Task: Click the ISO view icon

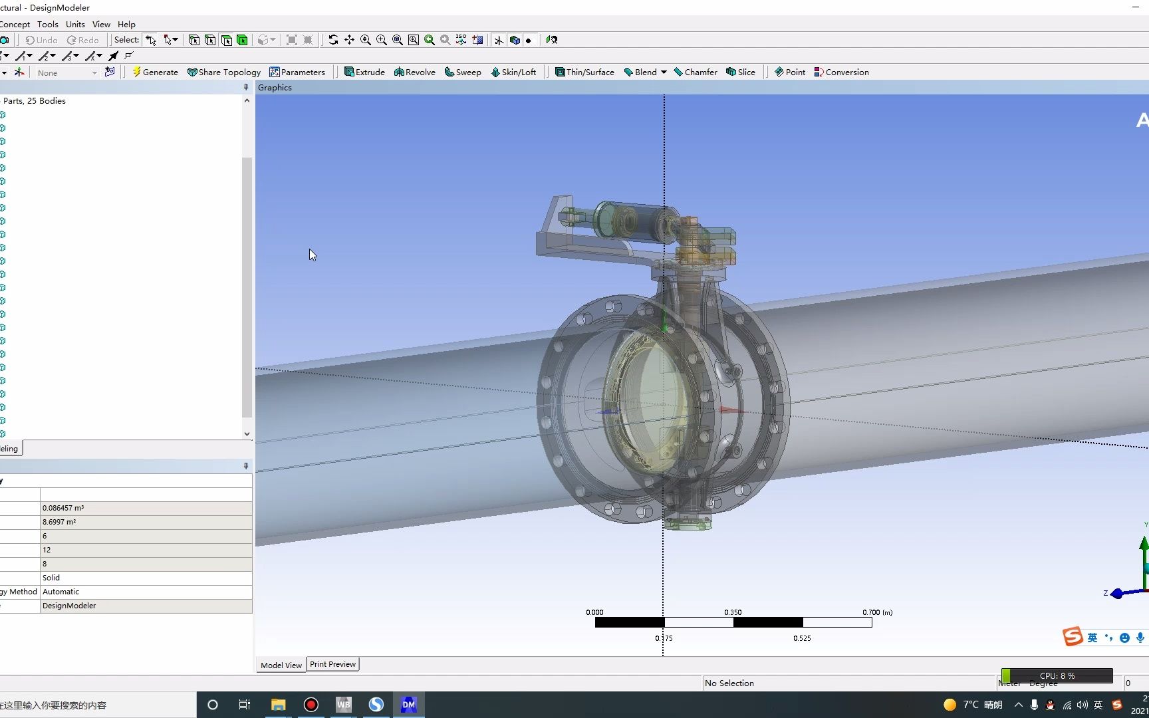Action: 461,40
